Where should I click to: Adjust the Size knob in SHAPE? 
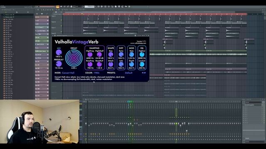coord(111,54)
